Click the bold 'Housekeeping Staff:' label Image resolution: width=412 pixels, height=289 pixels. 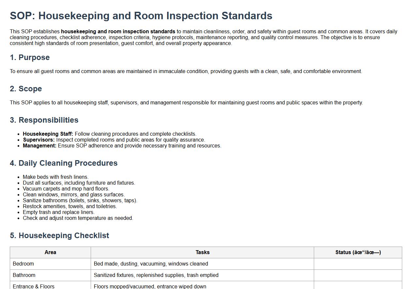[x=48, y=134]
